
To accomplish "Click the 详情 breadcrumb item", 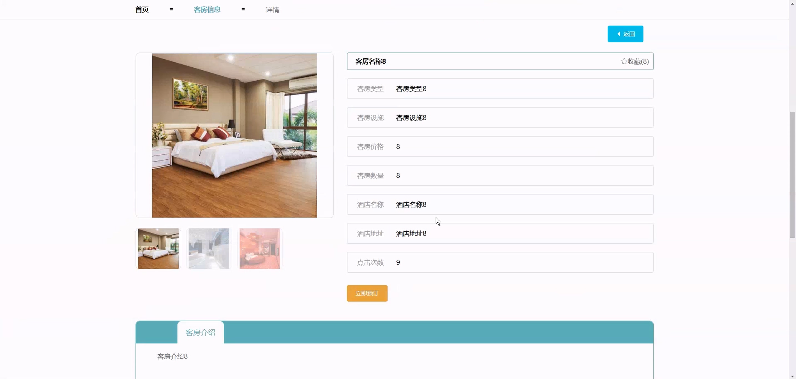I will pos(272,10).
